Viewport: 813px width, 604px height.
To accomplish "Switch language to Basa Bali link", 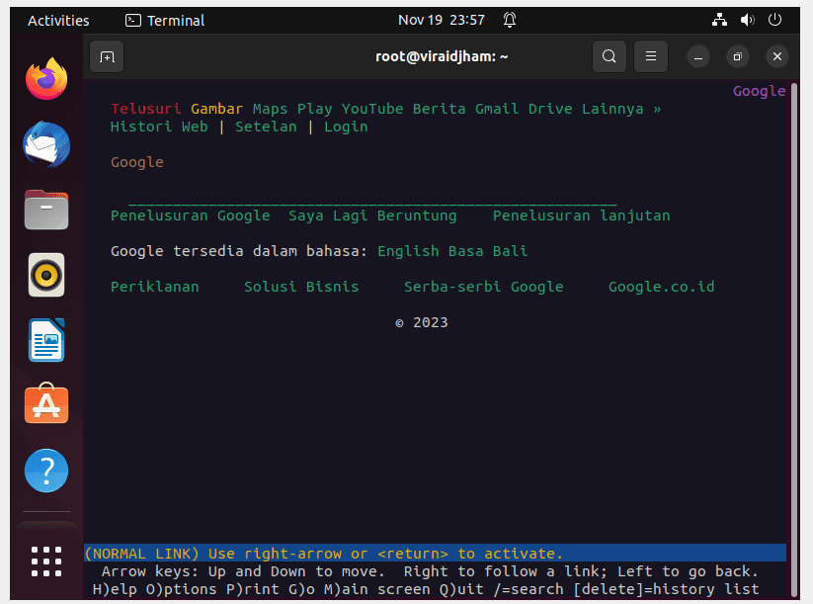I will pos(488,251).
